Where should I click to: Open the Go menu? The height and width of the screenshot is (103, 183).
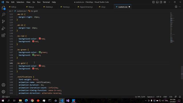(x=34, y=2)
